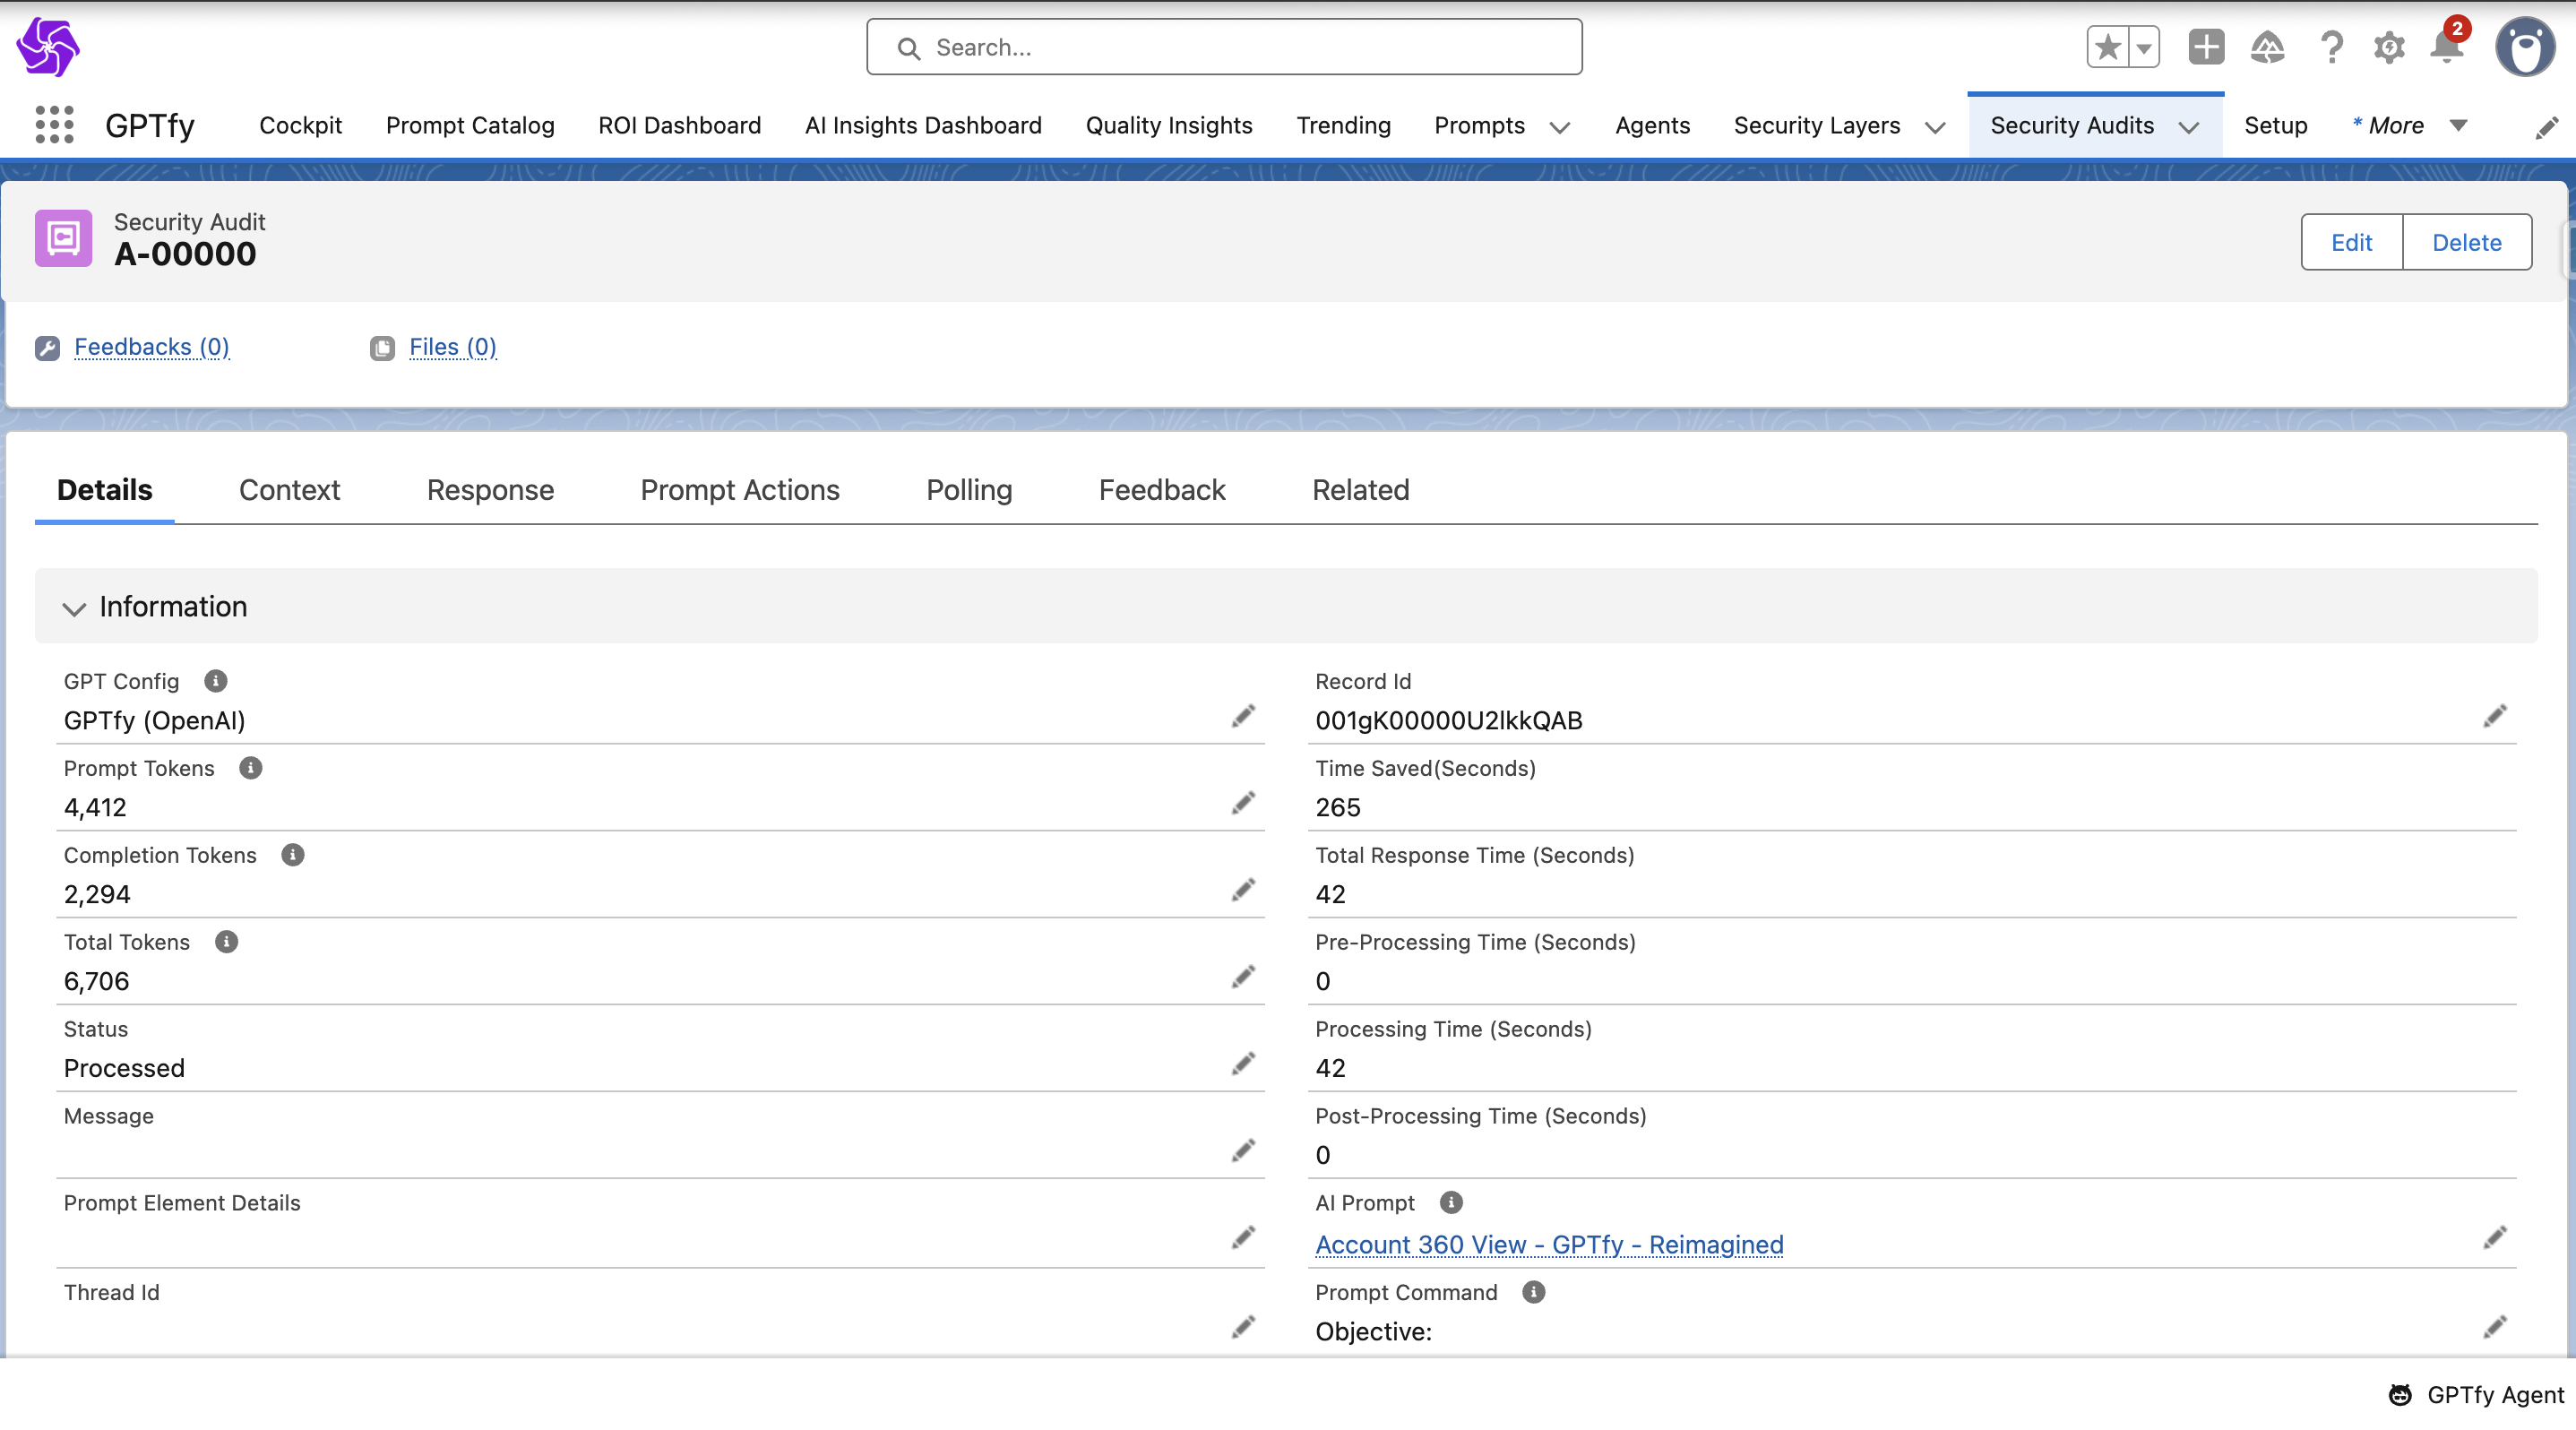2576x1430 pixels.
Task: Click the help question mark icon
Action: [x=2331, y=47]
